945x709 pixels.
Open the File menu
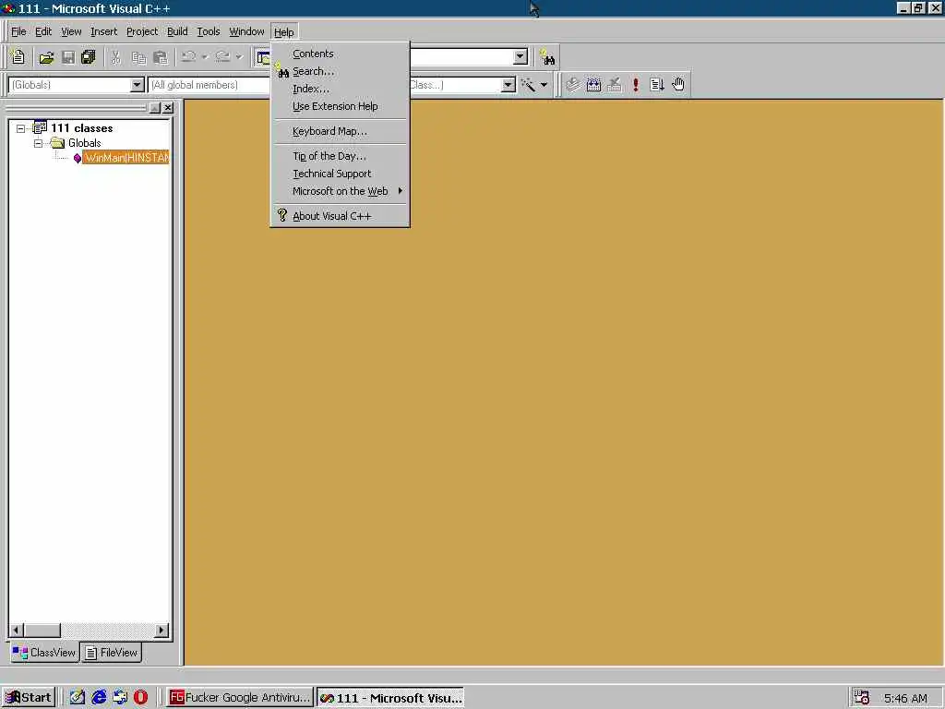[18, 32]
